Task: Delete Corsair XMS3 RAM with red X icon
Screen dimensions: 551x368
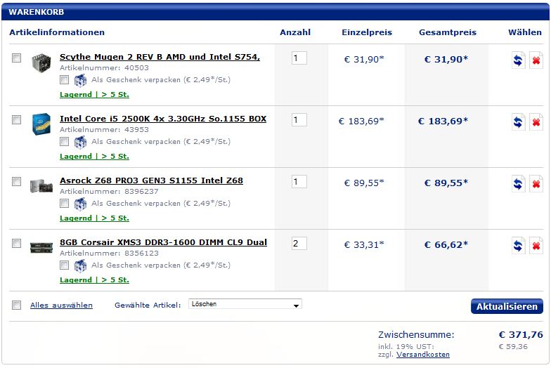Action: [x=536, y=246]
